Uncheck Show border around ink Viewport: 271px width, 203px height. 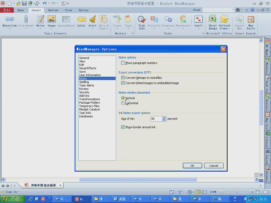[x=123, y=127]
